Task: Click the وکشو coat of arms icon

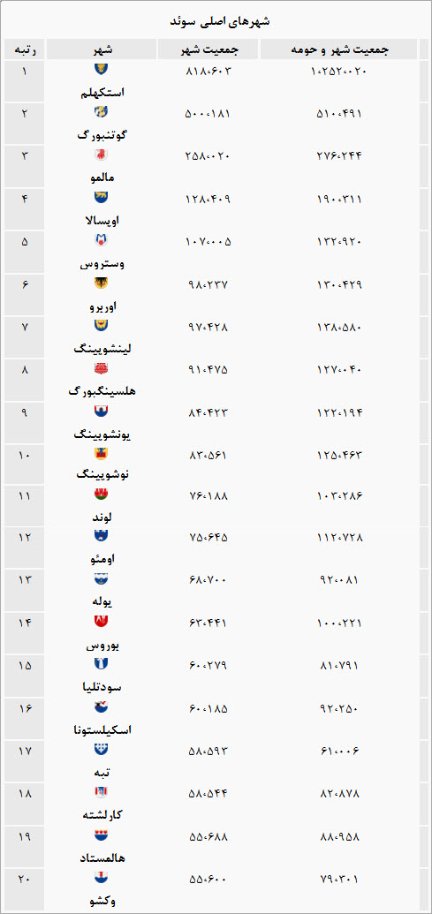Action: tap(101, 876)
